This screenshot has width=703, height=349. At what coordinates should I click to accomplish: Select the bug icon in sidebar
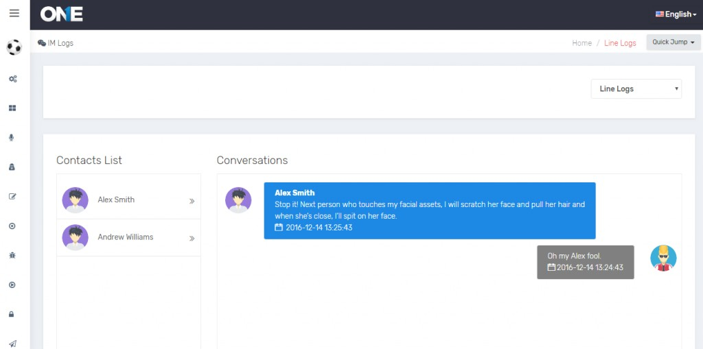12,255
